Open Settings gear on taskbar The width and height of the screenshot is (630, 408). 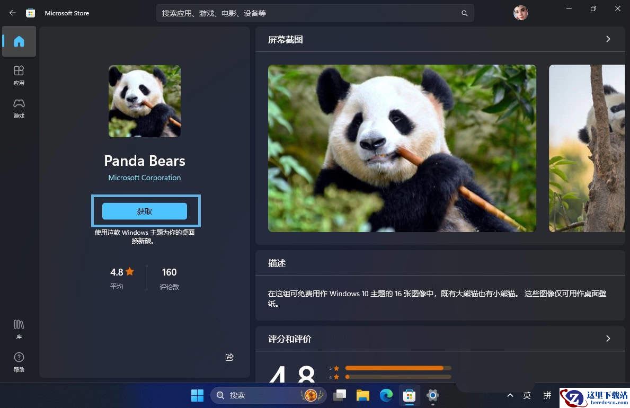(432, 395)
